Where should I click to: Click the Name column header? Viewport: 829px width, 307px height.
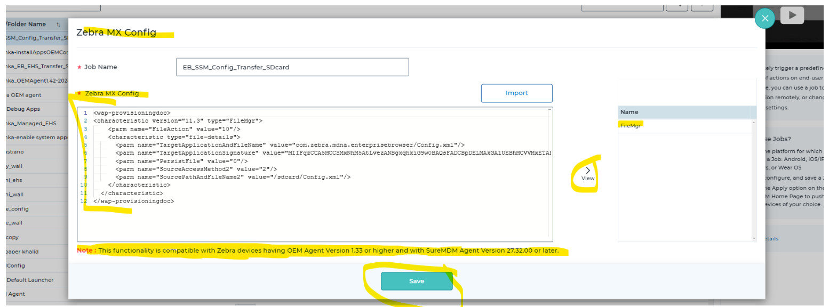tap(629, 112)
